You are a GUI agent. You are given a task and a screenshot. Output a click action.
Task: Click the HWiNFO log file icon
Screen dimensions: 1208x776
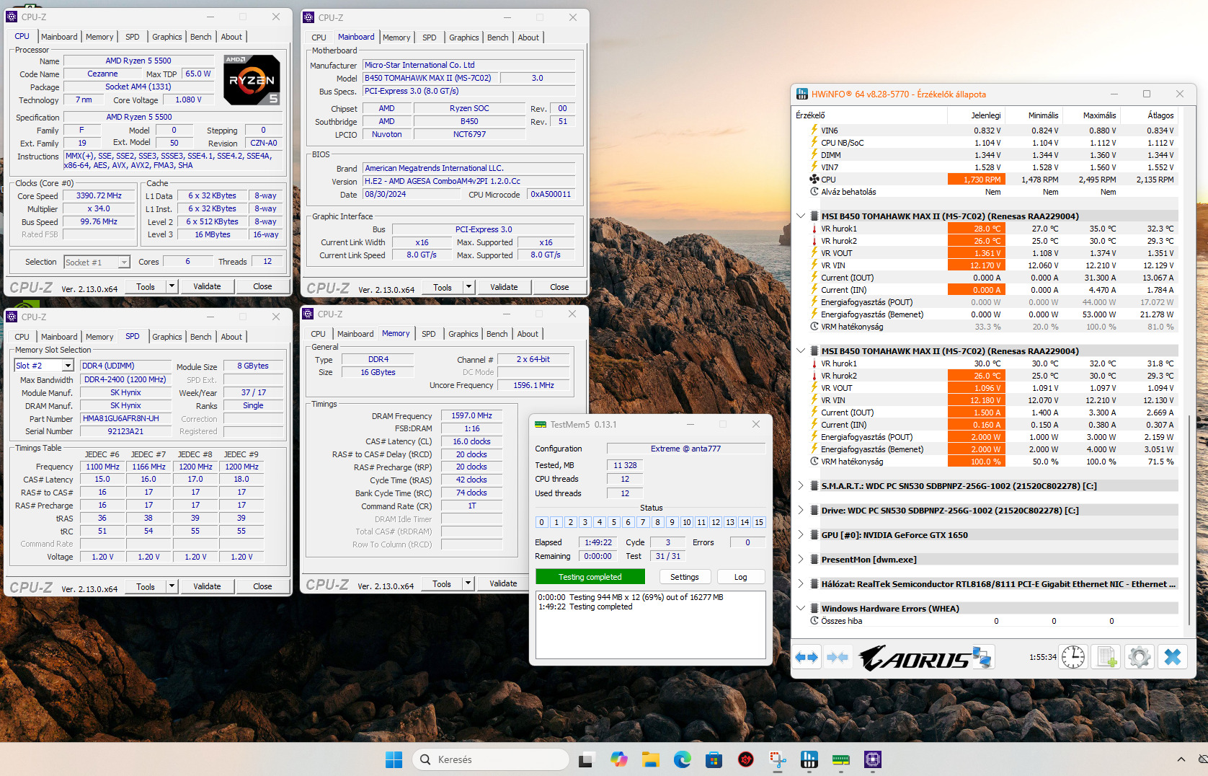1106,657
